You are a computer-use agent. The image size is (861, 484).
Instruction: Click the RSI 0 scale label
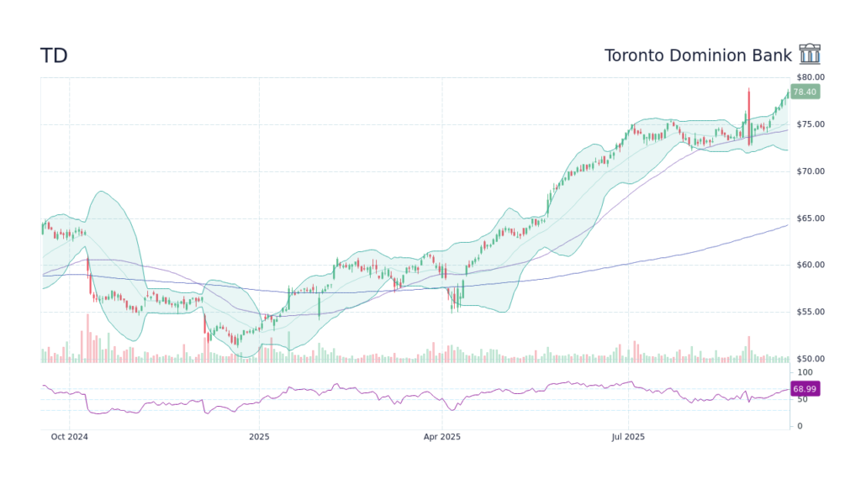point(800,426)
